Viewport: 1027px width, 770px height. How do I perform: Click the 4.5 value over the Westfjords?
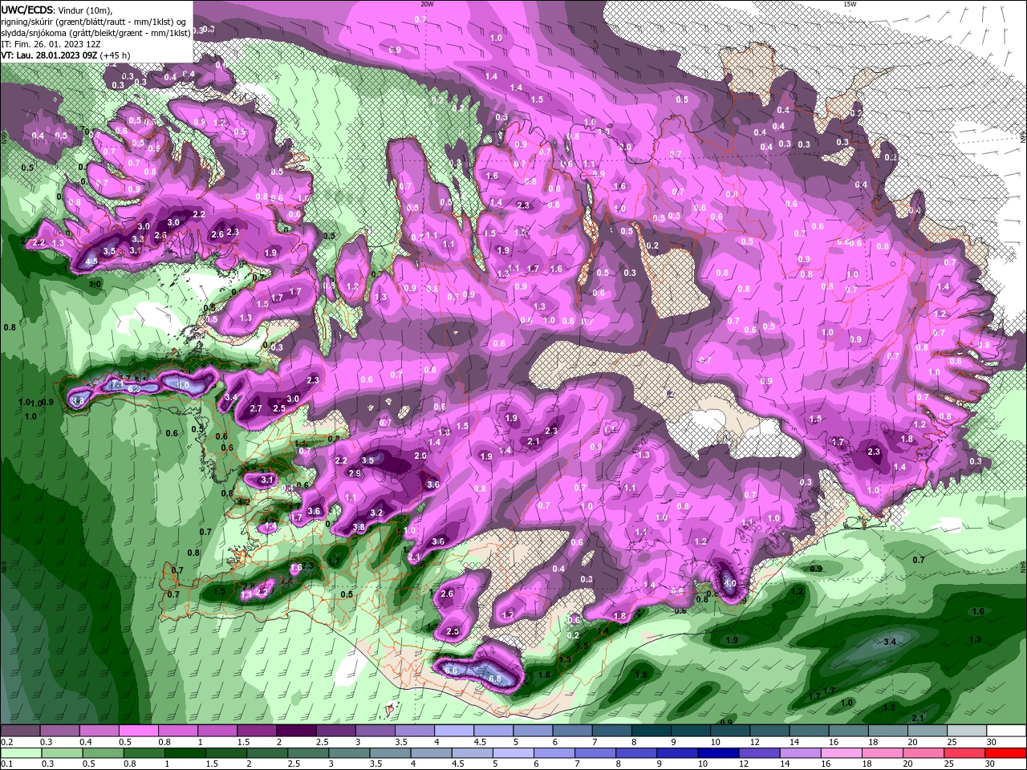91,261
